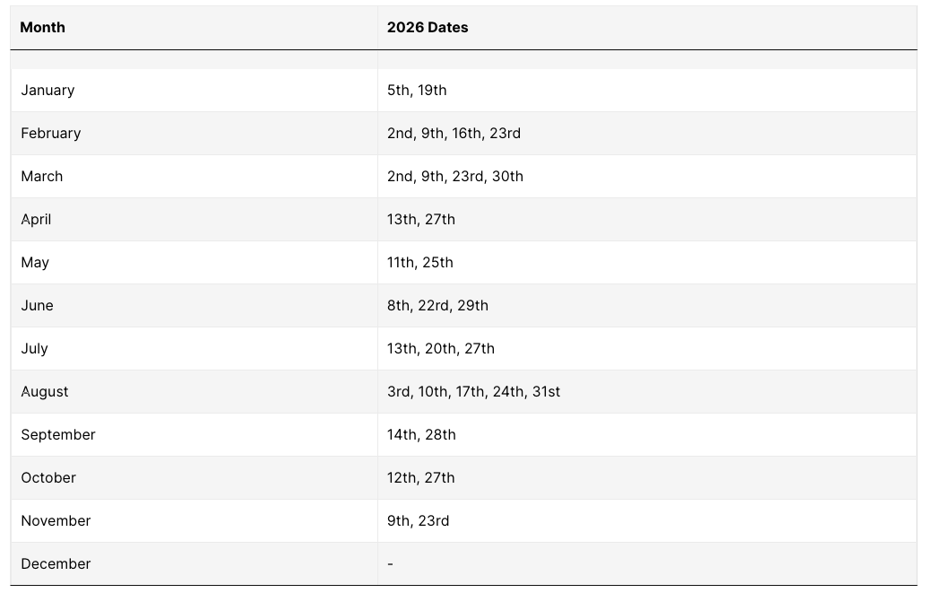Click October dates 12th, 27th

point(421,477)
